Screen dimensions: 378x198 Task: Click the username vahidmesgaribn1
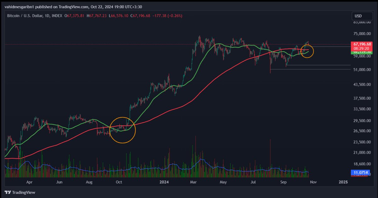[20, 7]
